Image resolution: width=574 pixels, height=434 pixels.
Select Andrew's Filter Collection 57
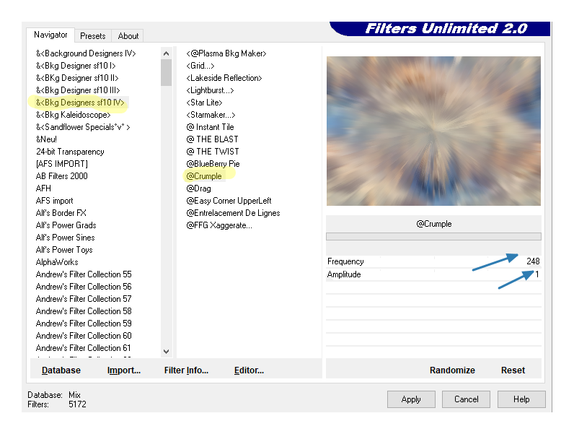click(x=84, y=299)
